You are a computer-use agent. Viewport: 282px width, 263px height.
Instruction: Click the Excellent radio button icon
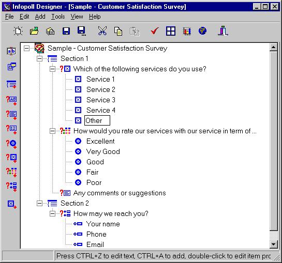click(78, 141)
